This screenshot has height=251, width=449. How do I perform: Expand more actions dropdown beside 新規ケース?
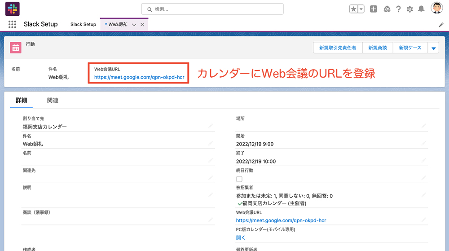coord(433,48)
